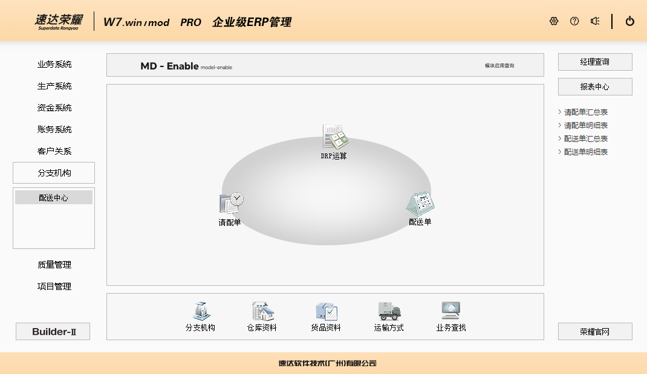Open settings gear in header
This screenshot has width=647, height=374.
click(554, 21)
